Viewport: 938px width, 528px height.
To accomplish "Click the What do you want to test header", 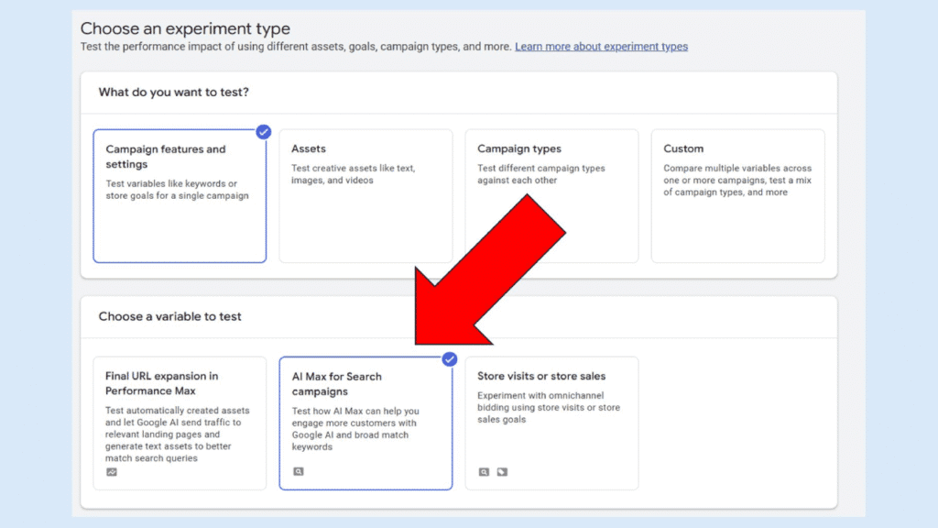I will [x=174, y=93].
